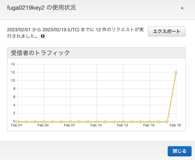Click the エクスポート button
The height and width of the screenshot is (160, 195).
pos(167,31)
